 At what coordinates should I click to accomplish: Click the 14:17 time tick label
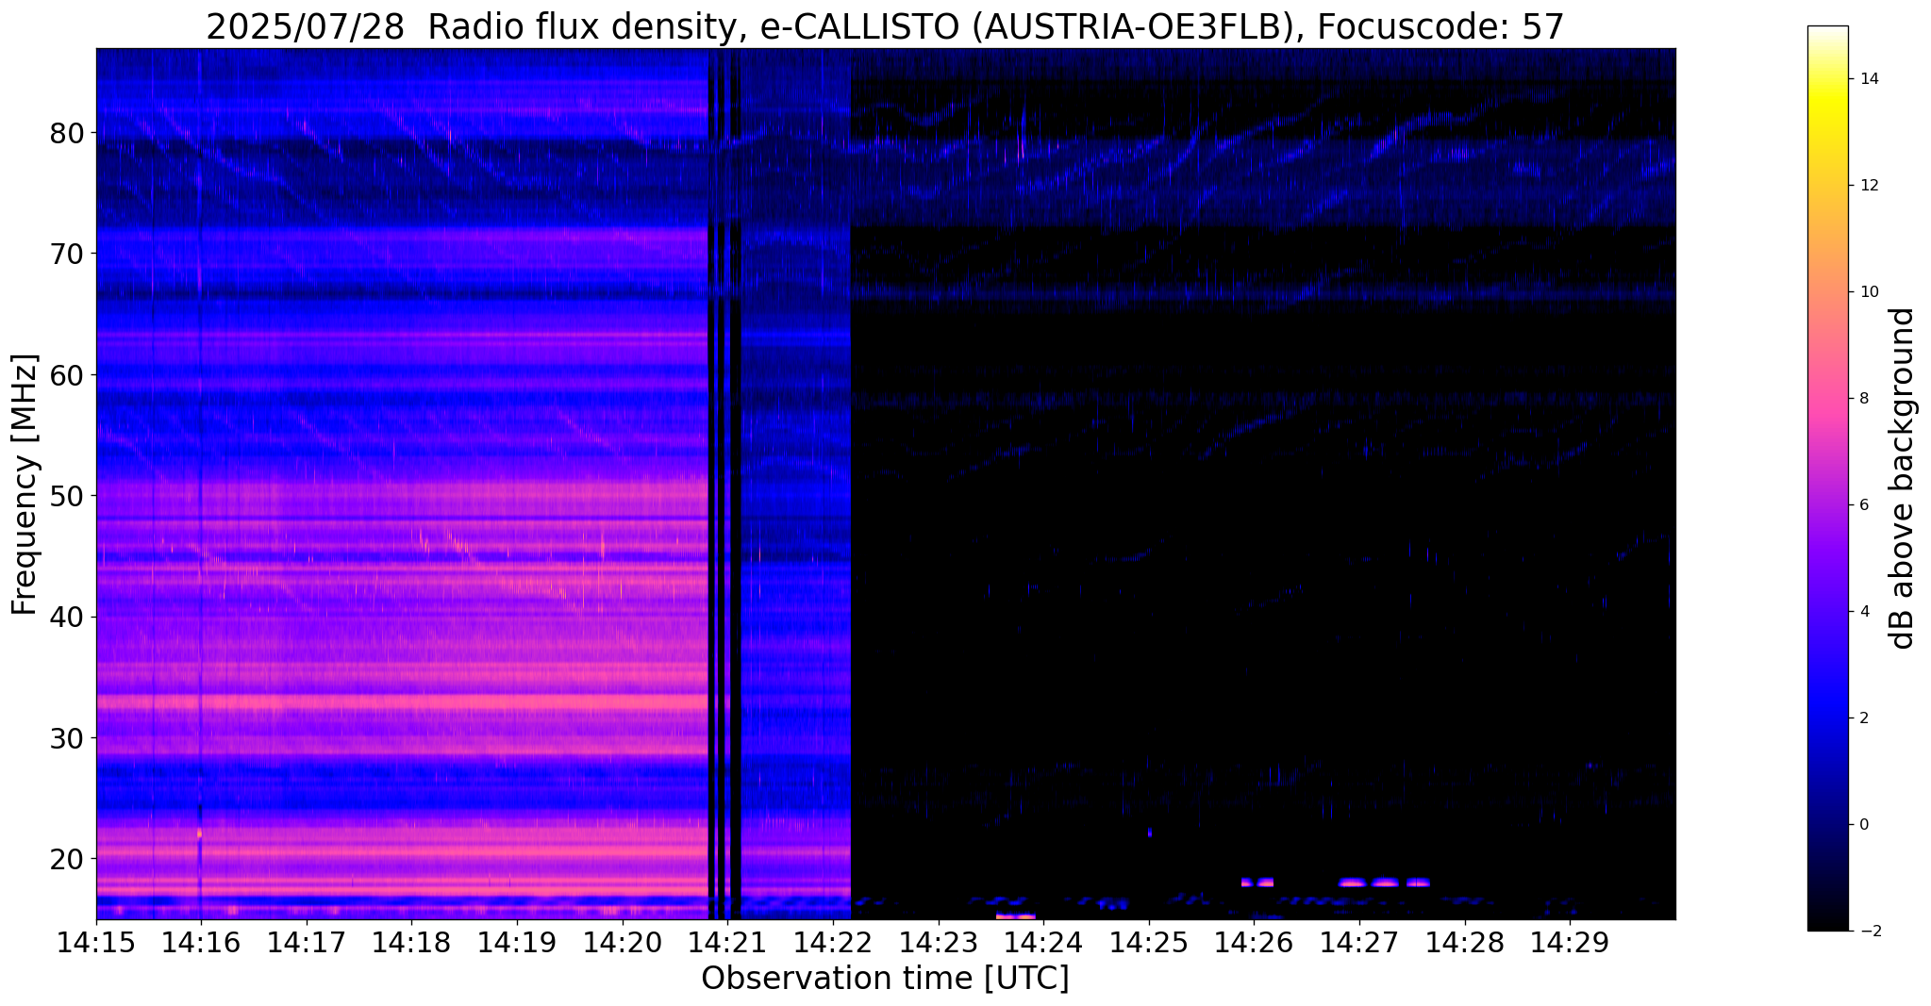point(307,942)
